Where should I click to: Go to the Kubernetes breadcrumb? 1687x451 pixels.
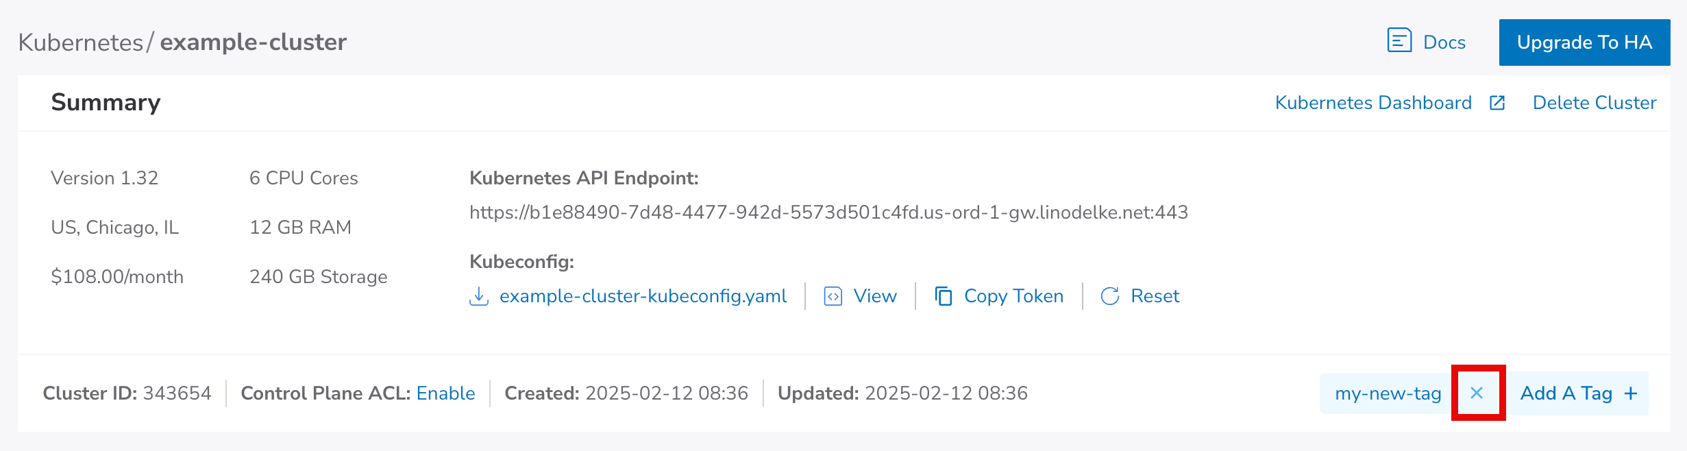pos(80,42)
